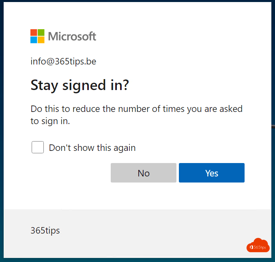Image resolution: width=275 pixels, height=262 pixels.
Task: Click the blue square in Microsoft logo
Action: coord(34,40)
